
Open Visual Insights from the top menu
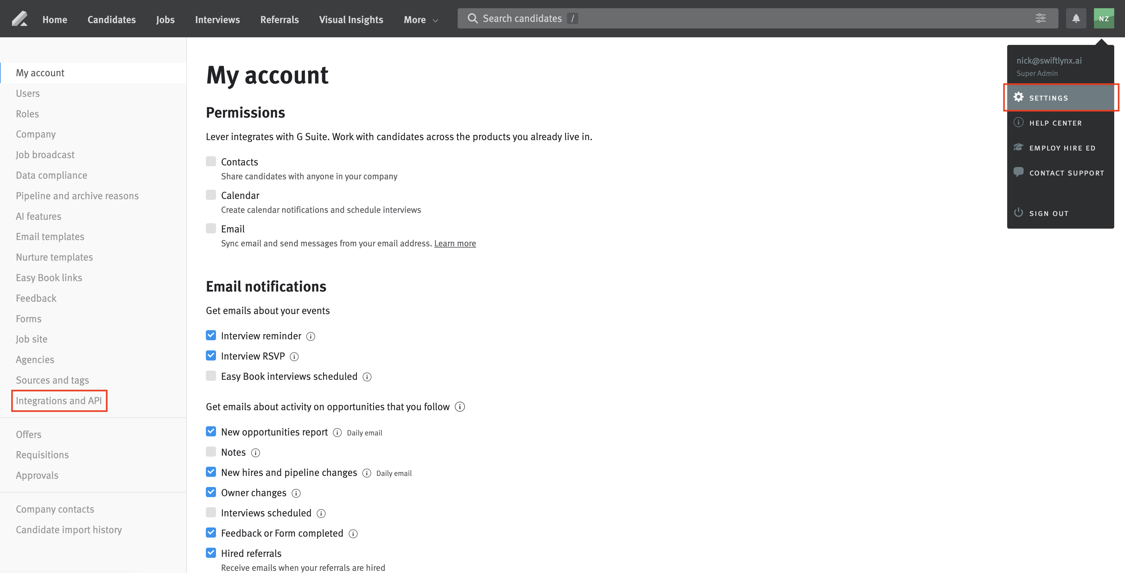point(351,20)
